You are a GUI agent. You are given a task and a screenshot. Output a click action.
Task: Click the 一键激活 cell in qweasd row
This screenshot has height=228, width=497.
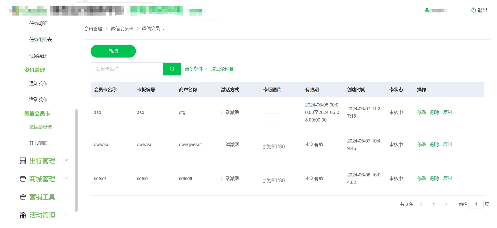230,145
